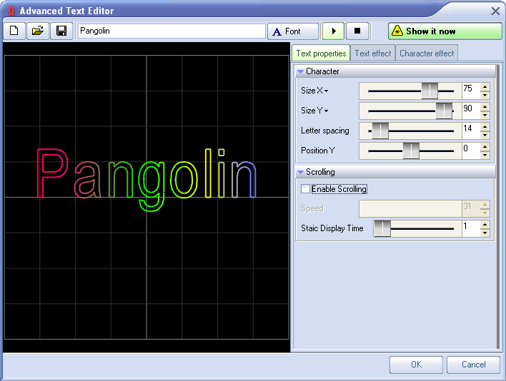Enable Scrolling checkbox
This screenshot has width=506, height=381.
306,189
